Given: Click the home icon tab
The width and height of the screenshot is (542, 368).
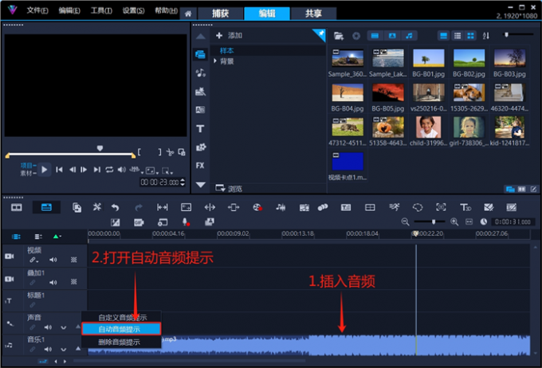Looking at the screenshot, I should pyautogui.click(x=187, y=14).
